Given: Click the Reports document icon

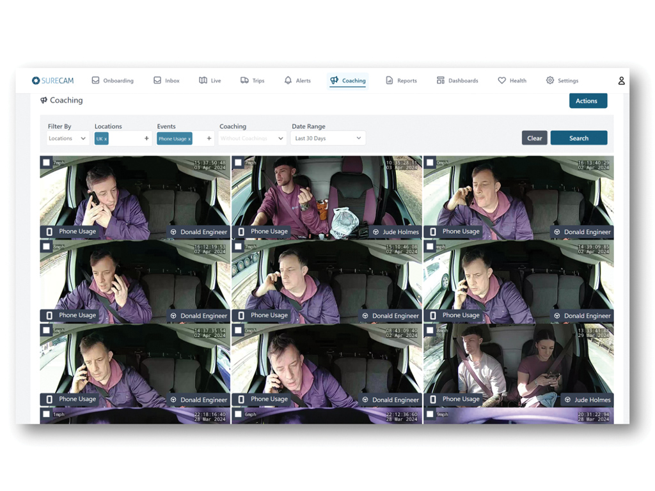Looking at the screenshot, I should point(390,80).
